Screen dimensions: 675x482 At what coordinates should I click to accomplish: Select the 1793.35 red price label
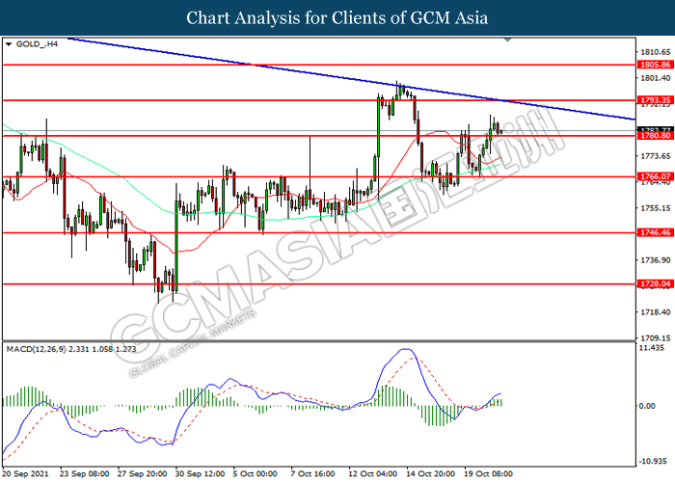click(656, 100)
